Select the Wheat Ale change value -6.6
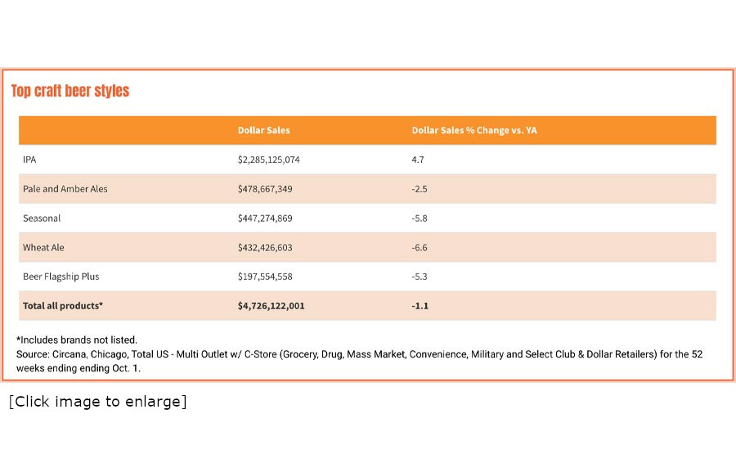This screenshot has height=450, width=736. click(420, 247)
